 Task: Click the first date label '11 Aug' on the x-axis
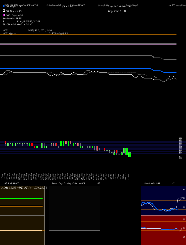click(x=3, y=176)
